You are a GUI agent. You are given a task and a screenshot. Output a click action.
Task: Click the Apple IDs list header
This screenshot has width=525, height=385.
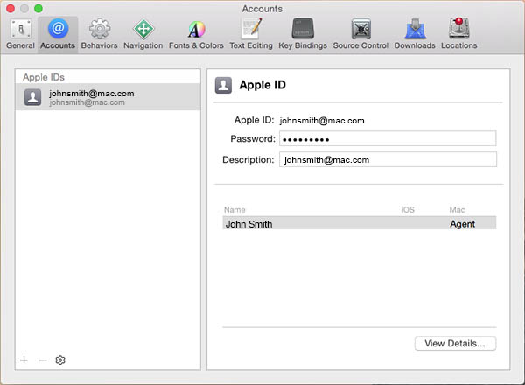tap(44, 77)
